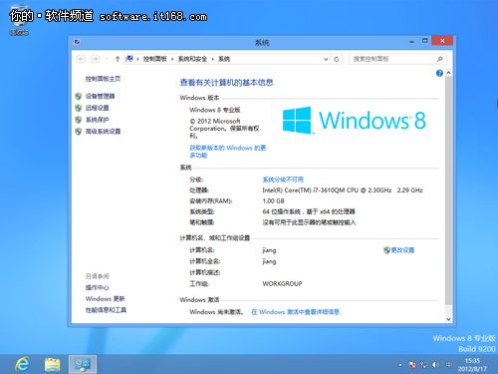Screen dimensions: 498x374
Task: Click the Back navigation arrow
Action: tap(81, 59)
